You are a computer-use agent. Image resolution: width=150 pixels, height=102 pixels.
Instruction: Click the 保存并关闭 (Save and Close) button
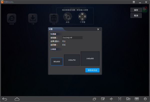click(92, 70)
